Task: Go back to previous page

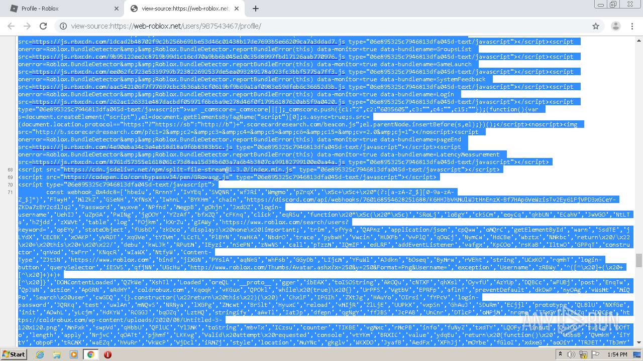Action: click(x=12, y=26)
